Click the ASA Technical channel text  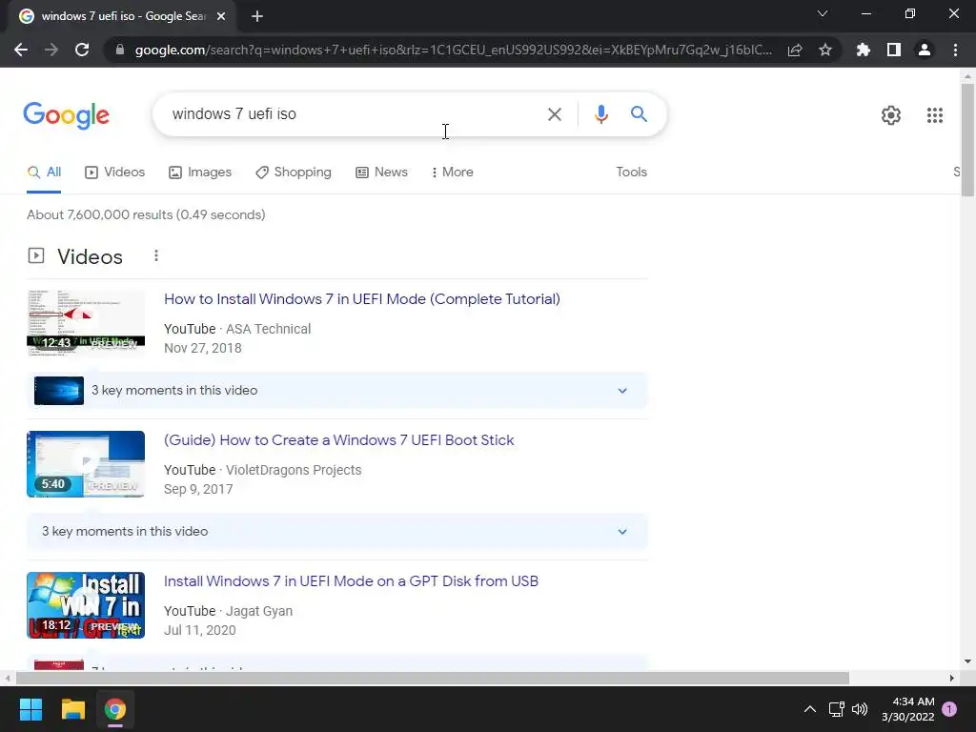(268, 329)
